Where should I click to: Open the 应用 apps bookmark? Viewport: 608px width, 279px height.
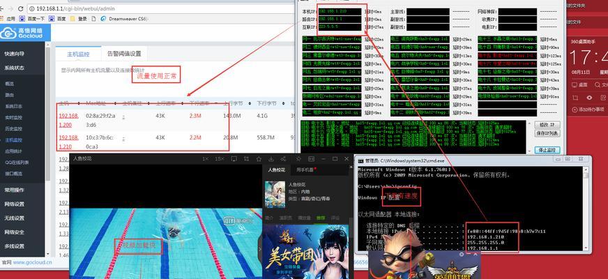tap(8, 18)
